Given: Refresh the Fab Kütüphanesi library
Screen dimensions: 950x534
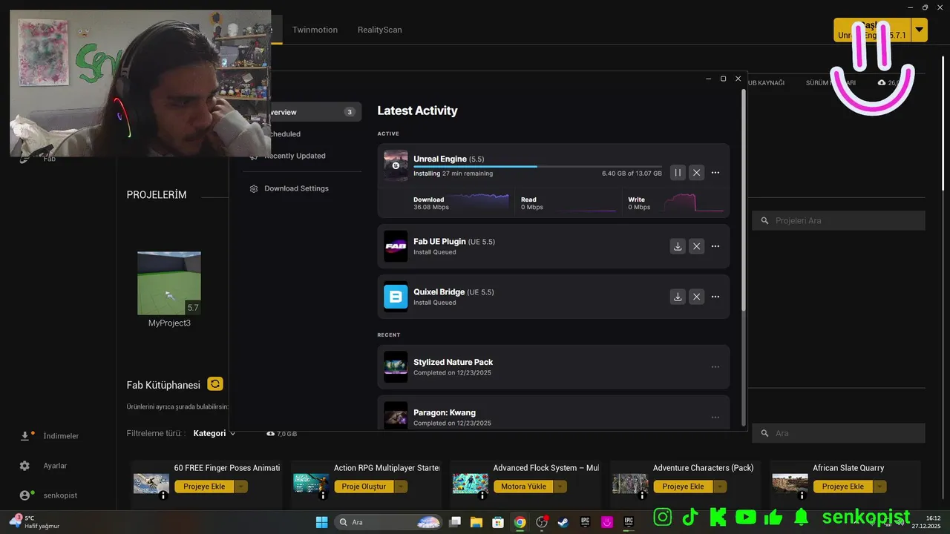Looking at the screenshot, I should coord(215,384).
